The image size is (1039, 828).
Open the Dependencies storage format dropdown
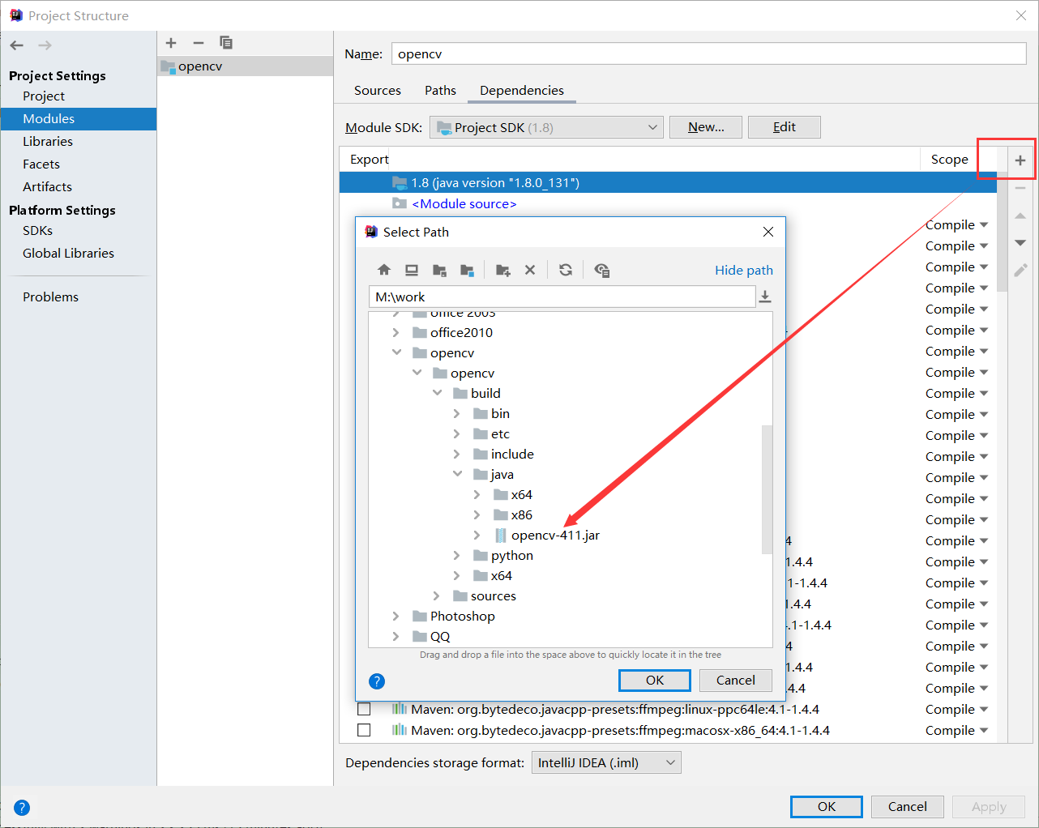pyautogui.click(x=606, y=762)
